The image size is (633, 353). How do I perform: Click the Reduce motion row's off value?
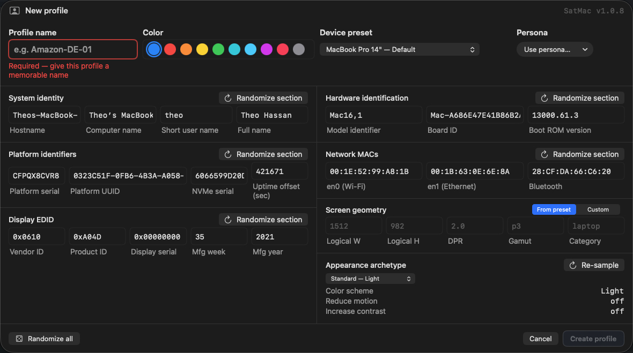(x=617, y=301)
